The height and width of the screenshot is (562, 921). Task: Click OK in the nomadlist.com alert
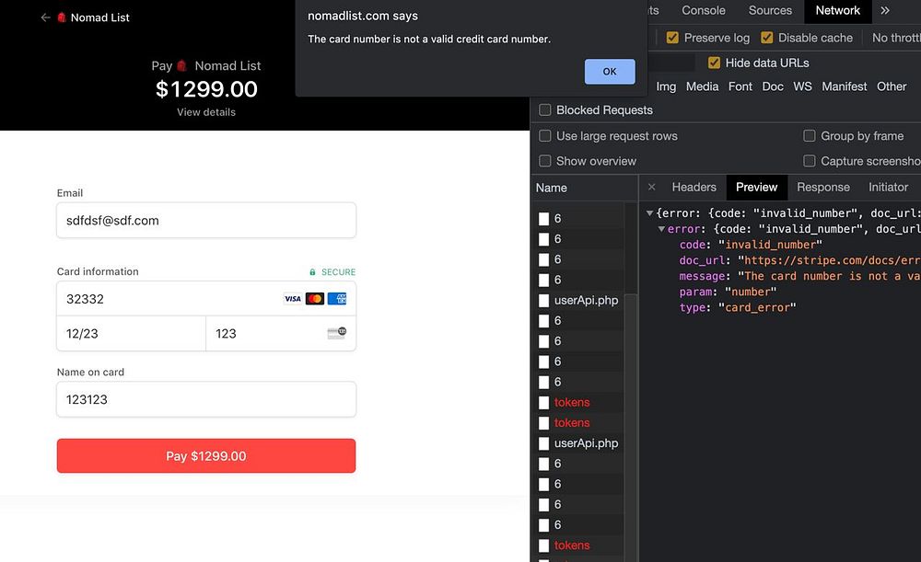click(610, 72)
